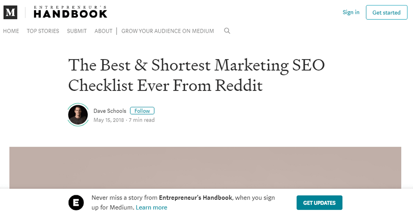Open search with the magnifying glass icon
Viewport: 413px width, 215px height.
[x=227, y=31]
